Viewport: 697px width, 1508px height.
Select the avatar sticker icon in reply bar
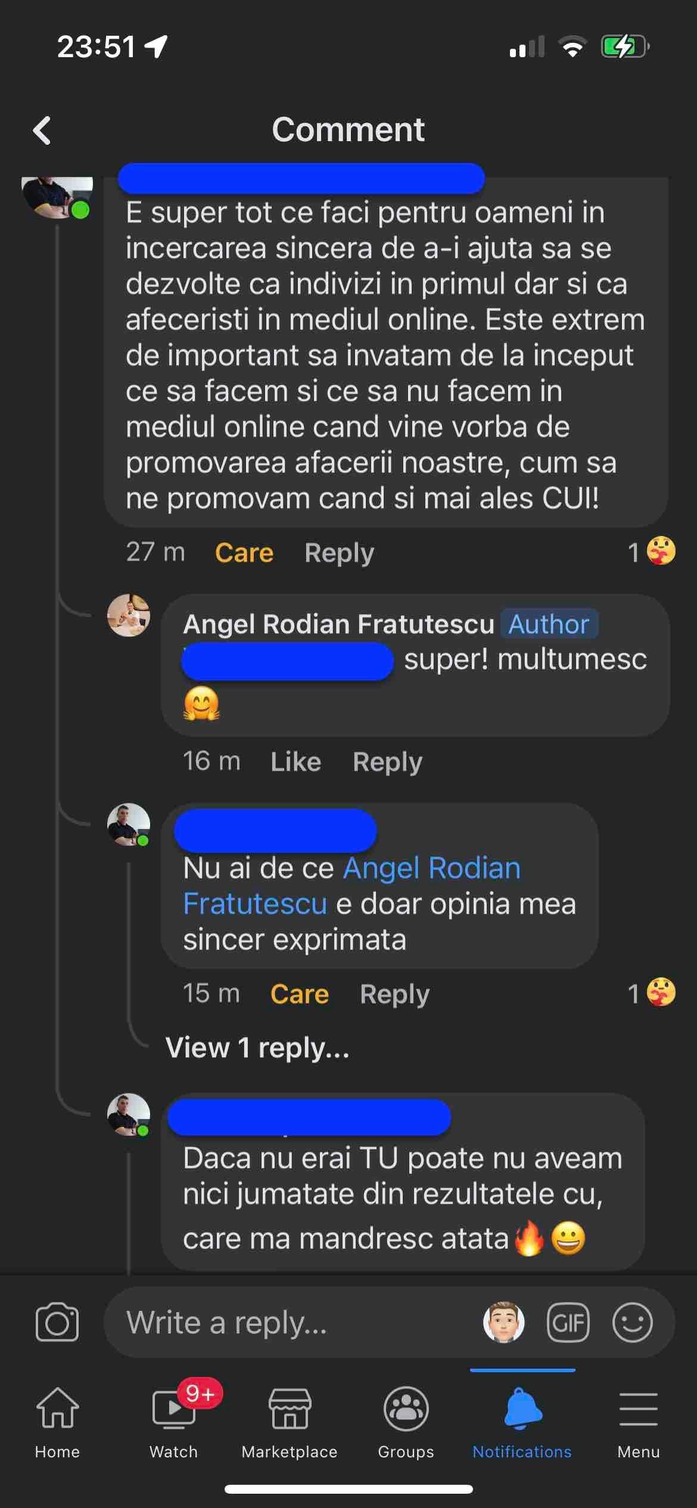pos(504,1322)
